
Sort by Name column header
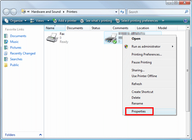[x=55, y=28]
